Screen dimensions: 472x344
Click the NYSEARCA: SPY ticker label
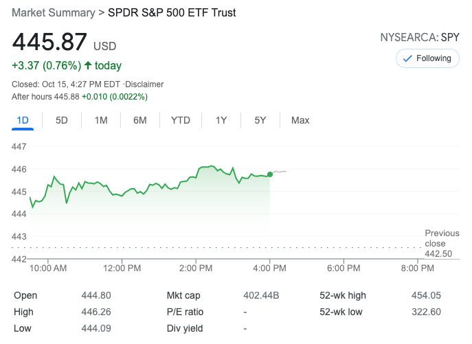point(419,37)
